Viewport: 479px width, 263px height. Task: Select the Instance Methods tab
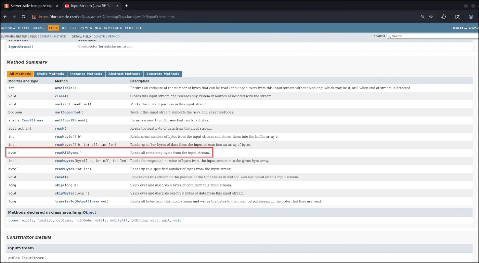[x=86, y=74]
